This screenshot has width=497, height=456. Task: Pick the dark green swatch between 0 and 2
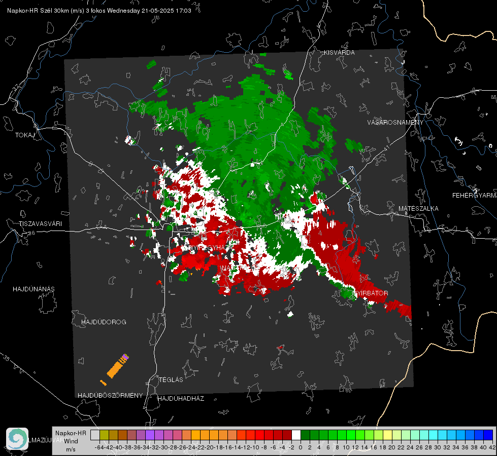pyautogui.click(x=305, y=435)
